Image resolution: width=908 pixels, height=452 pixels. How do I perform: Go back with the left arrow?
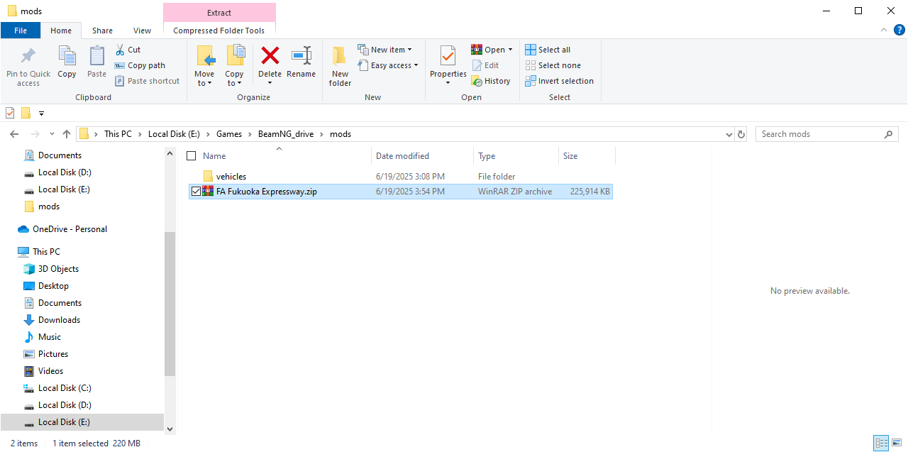click(14, 134)
